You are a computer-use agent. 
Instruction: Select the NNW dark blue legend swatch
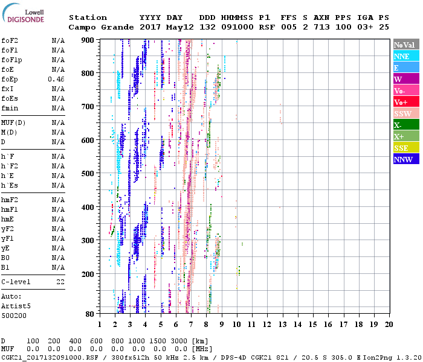(x=406, y=159)
